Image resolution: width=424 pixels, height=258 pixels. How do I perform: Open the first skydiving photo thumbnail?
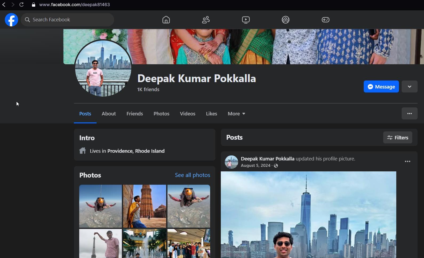(101, 206)
